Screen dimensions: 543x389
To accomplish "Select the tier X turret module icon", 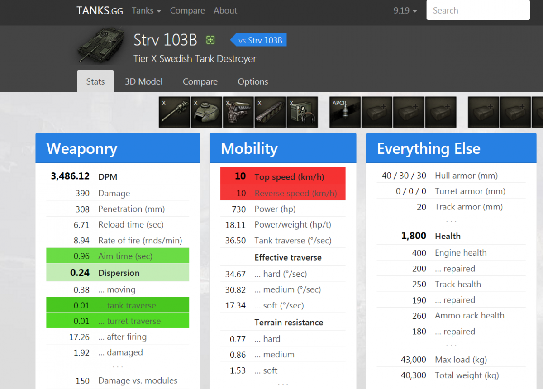I will (206, 112).
